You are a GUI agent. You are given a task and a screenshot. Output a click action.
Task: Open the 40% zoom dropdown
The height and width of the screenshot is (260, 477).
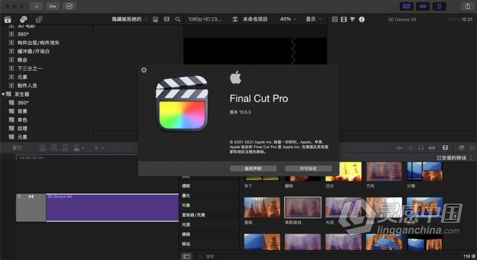tap(288, 19)
